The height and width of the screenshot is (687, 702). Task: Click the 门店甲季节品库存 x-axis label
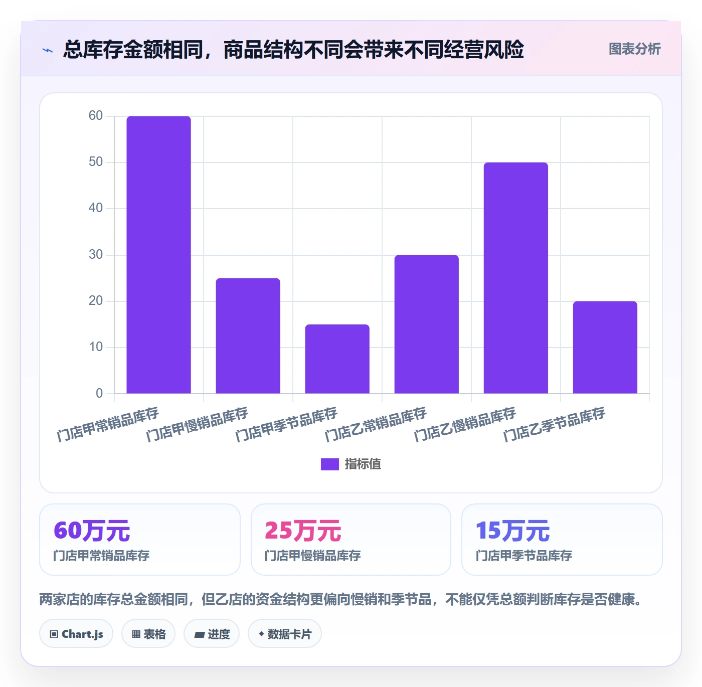pyautogui.click(x=286, y=424)
